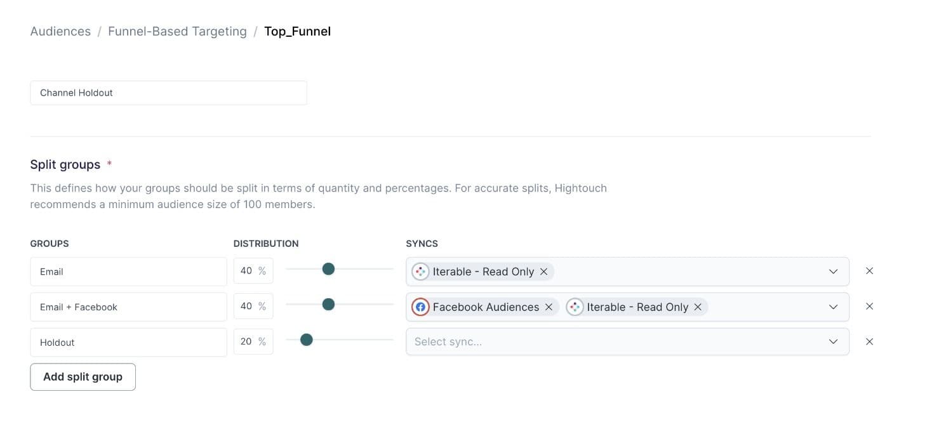The width and height of the screenshot is (927, 434).
Task: Open the Select sync dropdown for Holdout
Action: 833,341
